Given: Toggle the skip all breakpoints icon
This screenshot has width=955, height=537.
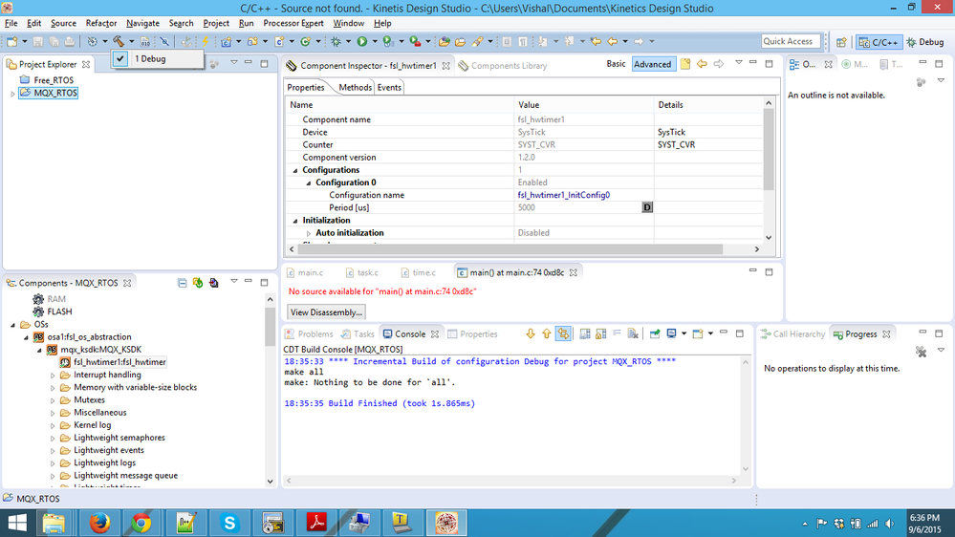Looking at the screenshot, I should pyautogui.click(x=165, y=41).
